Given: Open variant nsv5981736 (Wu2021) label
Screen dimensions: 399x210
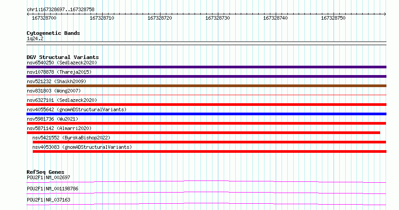Looking at the screenshot, I should click(x=52, y=119).
